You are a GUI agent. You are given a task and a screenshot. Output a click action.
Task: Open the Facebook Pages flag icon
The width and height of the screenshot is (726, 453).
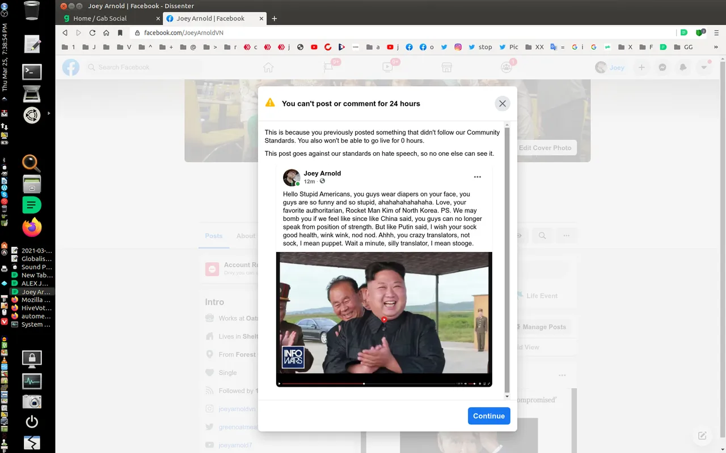[328, 67]
